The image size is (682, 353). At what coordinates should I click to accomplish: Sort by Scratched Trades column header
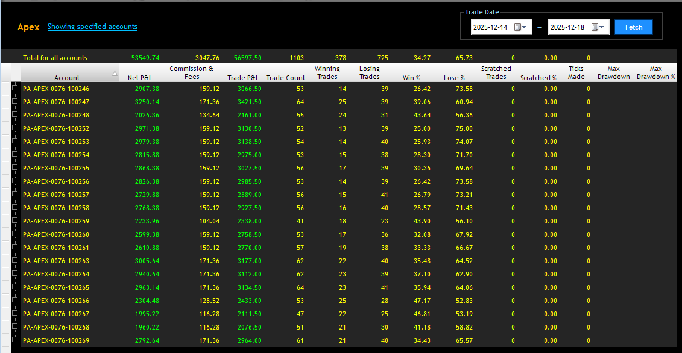pos(496,73)
